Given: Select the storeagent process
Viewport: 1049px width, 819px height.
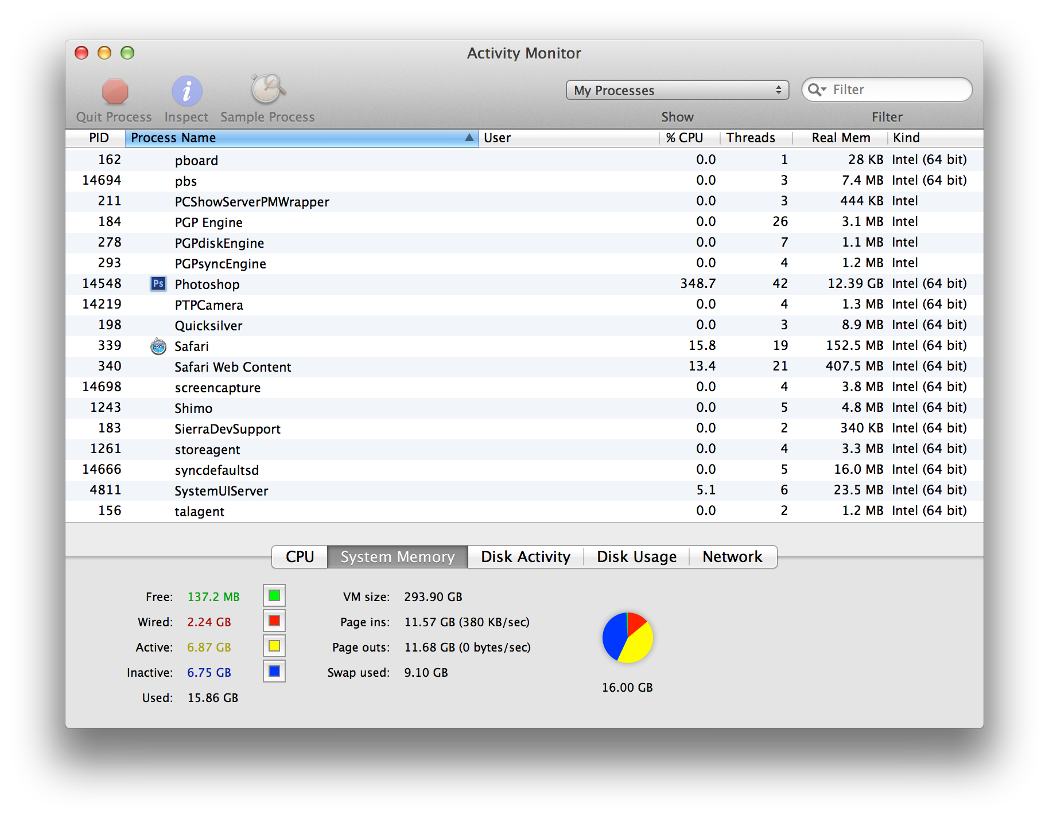Looking at the screenshot, I should tap(208, 450).
